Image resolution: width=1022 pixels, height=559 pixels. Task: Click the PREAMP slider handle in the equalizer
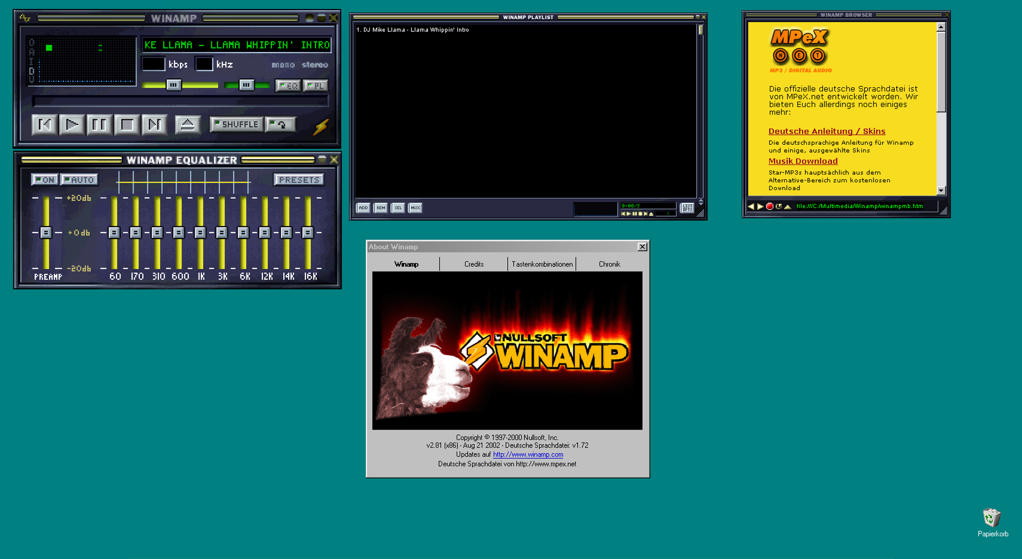46,233
